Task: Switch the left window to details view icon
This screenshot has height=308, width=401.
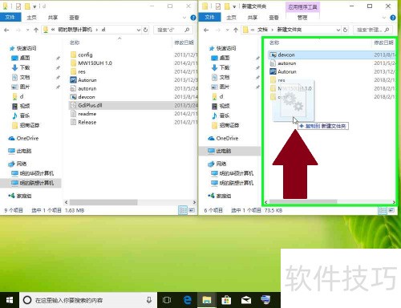Action: point(183,210)
